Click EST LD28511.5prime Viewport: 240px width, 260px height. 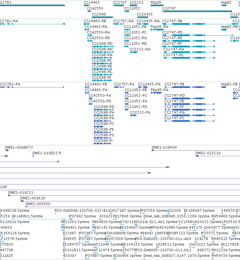(170, 244)
